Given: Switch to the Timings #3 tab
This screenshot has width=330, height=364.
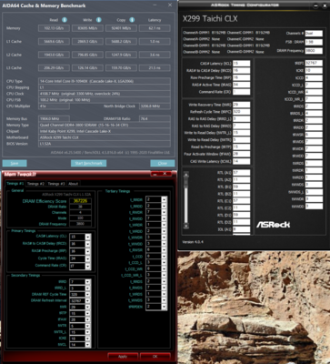Looking at the screenshot, I should tap(56, 184).
